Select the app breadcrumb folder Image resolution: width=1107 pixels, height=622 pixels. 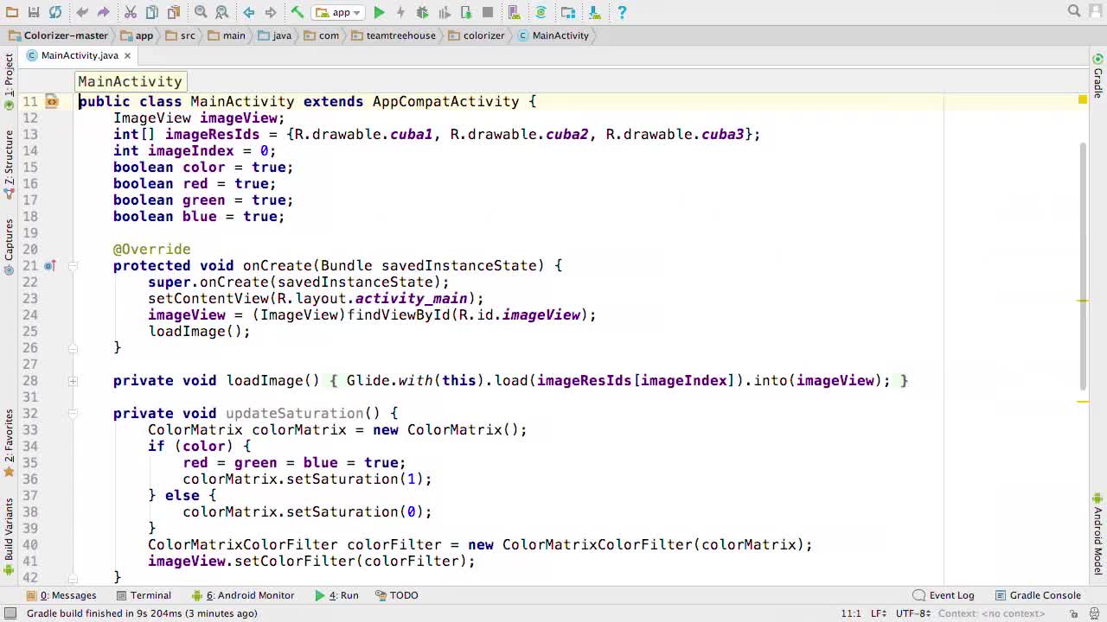137,35
